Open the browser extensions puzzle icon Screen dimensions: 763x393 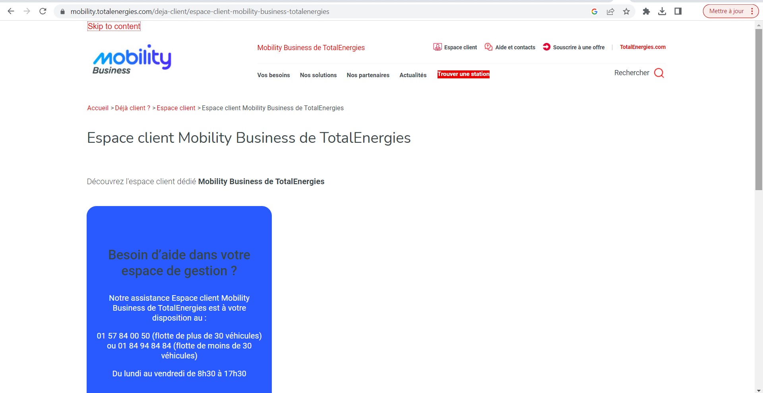[646, 12]
